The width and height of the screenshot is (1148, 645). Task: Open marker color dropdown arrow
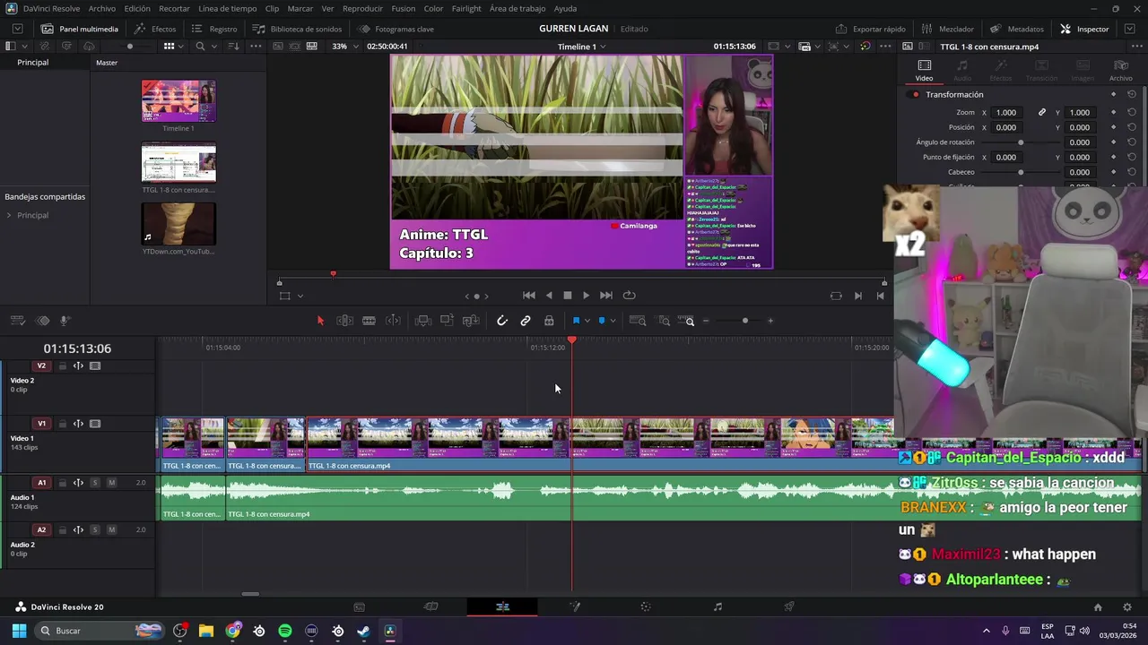click(613, 321)
